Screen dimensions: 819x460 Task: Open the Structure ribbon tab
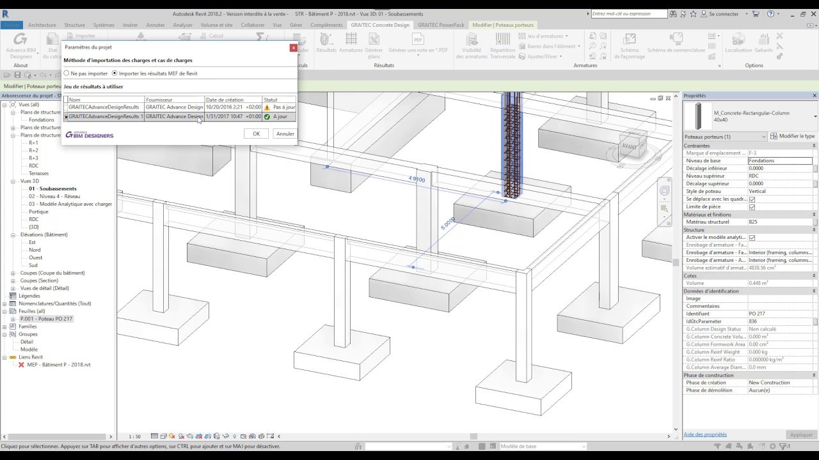75,25
